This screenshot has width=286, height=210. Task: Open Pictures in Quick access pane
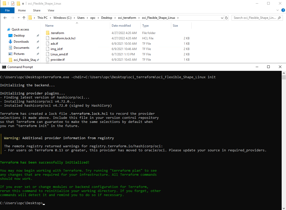point(19,54)
